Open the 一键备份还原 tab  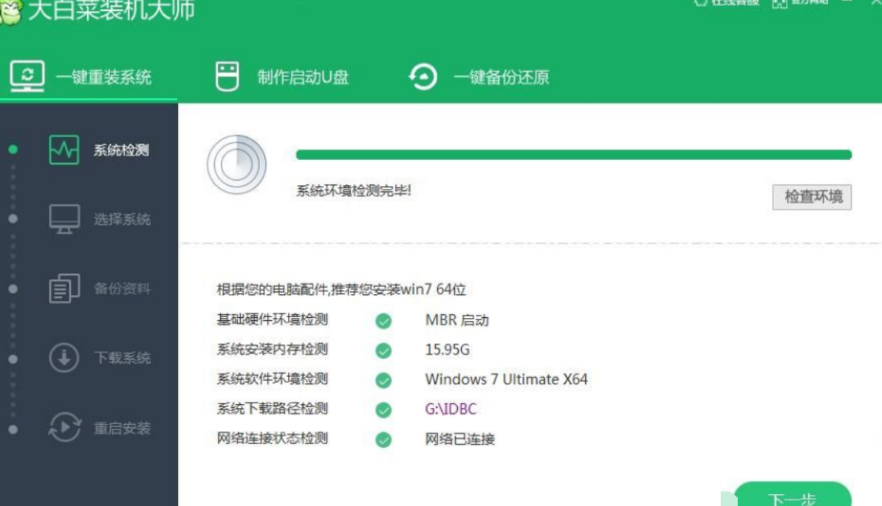point(500,77)
